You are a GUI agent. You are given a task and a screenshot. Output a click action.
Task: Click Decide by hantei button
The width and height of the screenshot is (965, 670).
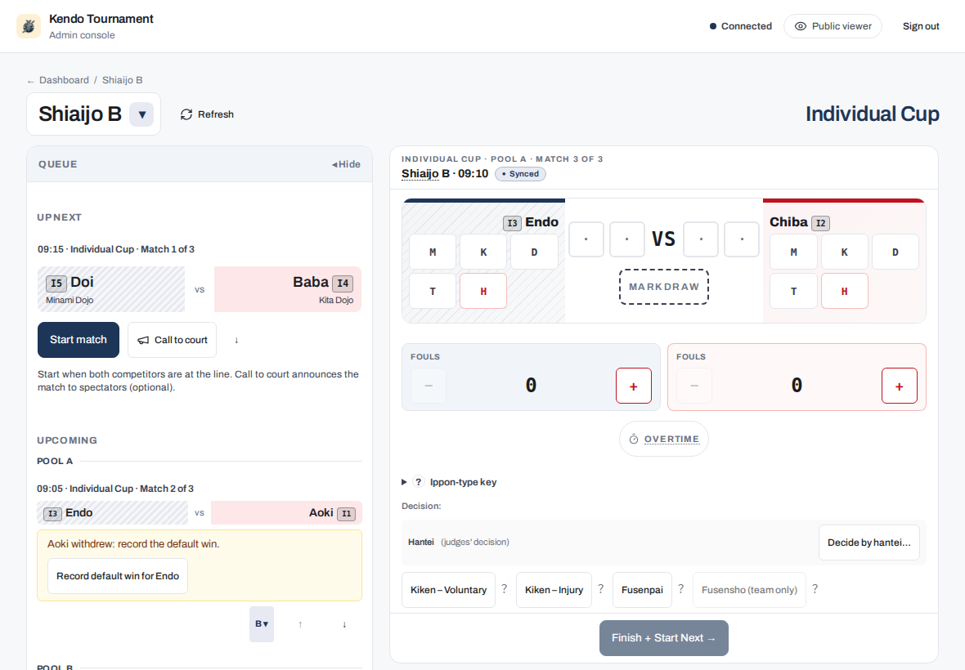[x=869, y=543]
